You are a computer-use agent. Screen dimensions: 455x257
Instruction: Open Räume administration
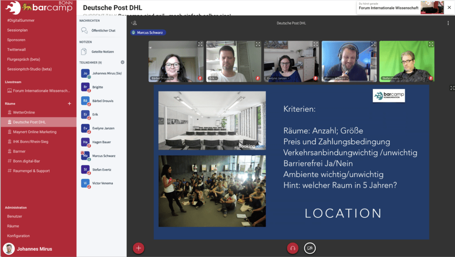pos(13,226)
